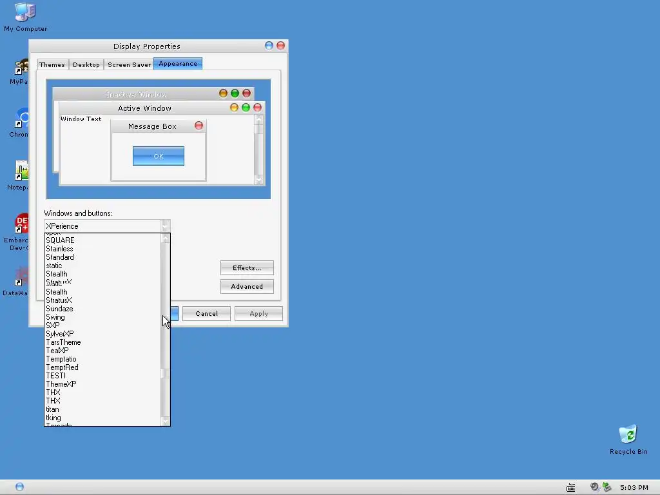Screen dimensions: 660x495
Task: Select titan from the dropdown list
Action: pyautogui.click(x=102, y=409)
